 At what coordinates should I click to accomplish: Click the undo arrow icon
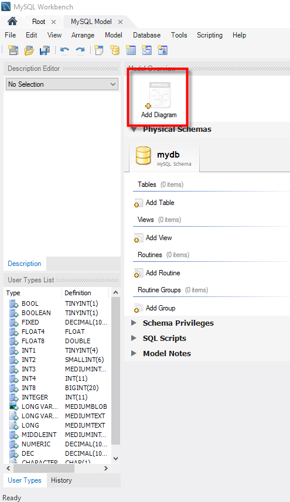pos(64,50)
